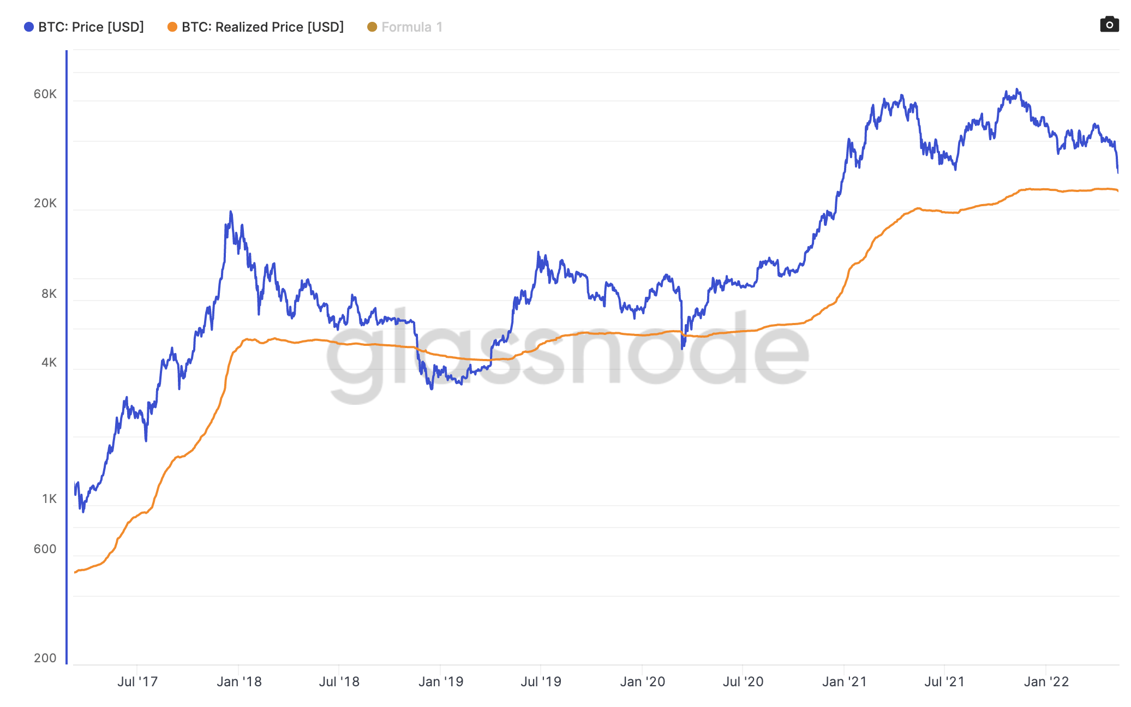The width and height of the screenshot is (1131, 707).
Task: Click the Jul '17 x-axis label
Action: click(x=137, y=681)
